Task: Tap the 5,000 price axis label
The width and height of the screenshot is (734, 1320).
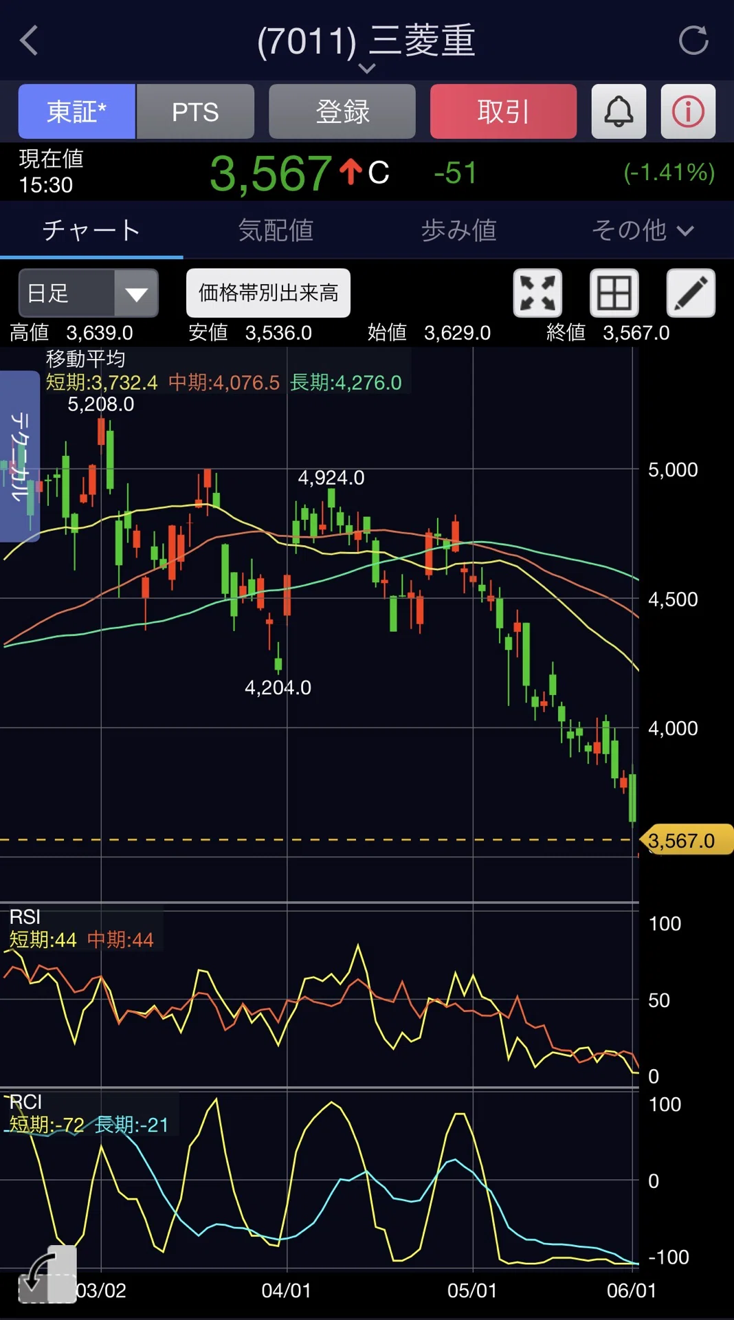Action: click(x=673, y=470)
